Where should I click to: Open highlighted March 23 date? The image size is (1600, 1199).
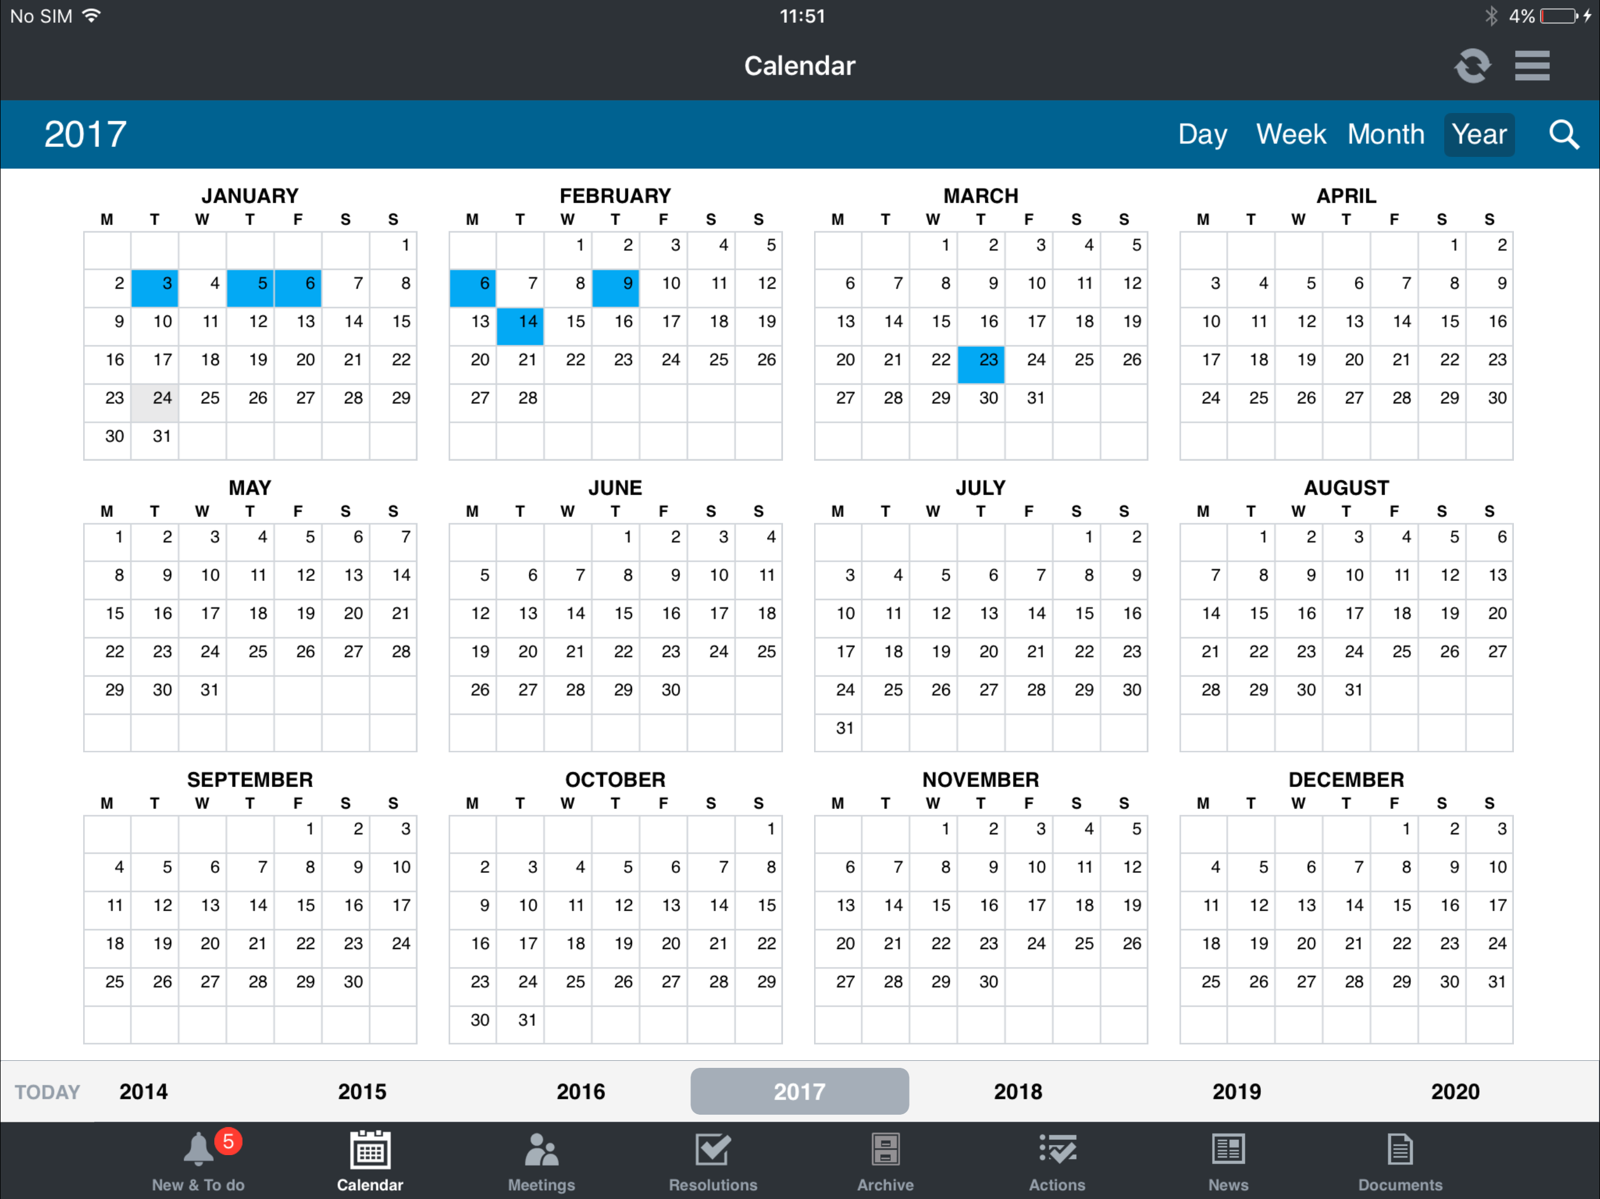981,364
